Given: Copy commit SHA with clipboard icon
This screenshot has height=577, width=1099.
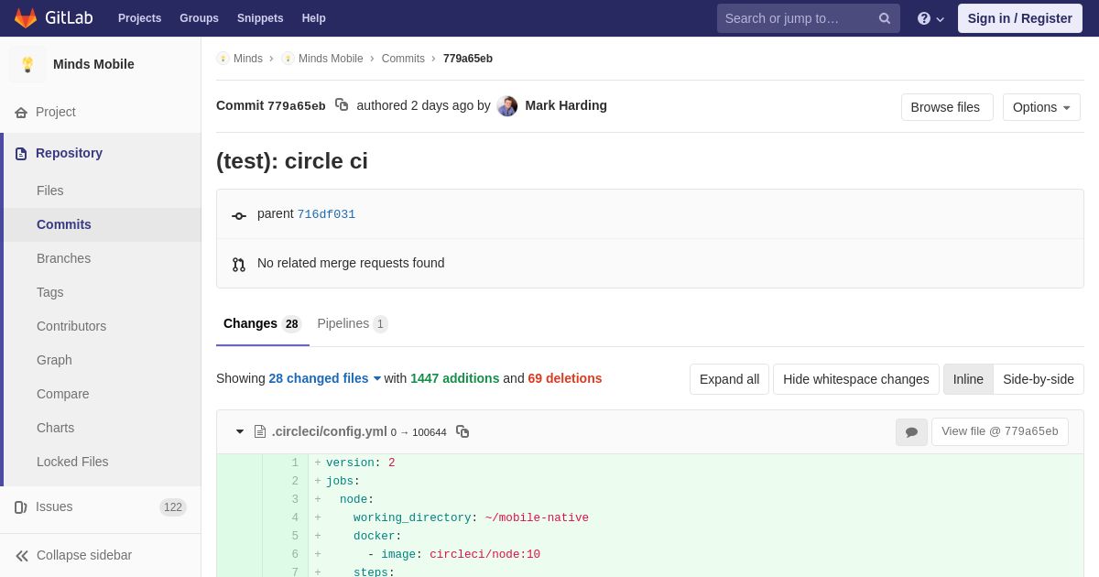Looking at the screenshot, I should point(342,105).
